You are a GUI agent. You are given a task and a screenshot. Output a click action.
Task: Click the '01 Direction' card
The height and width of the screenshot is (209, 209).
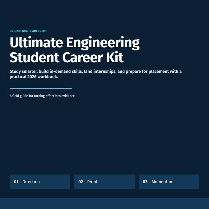40,182
